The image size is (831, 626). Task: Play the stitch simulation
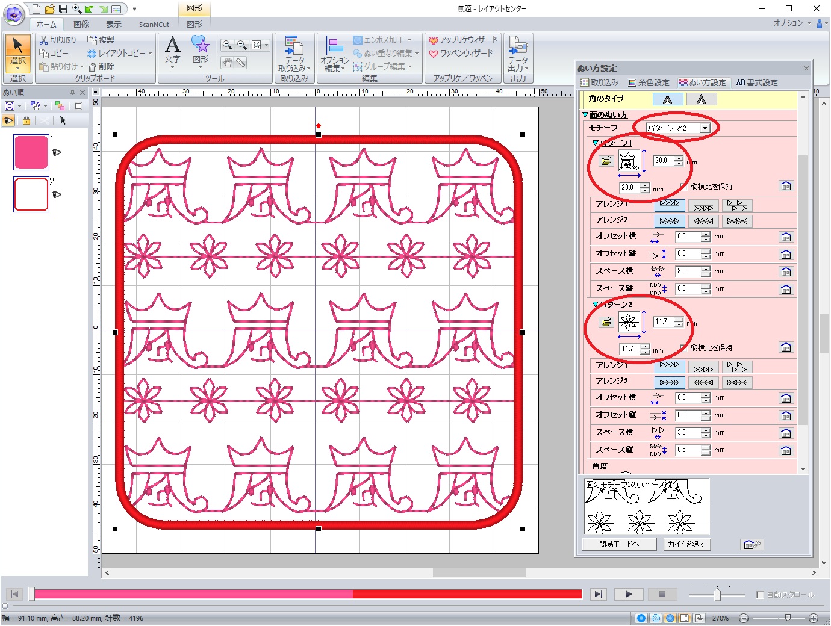[x=629, y=594]
